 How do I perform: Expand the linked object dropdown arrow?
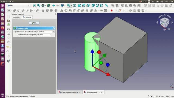65,5
